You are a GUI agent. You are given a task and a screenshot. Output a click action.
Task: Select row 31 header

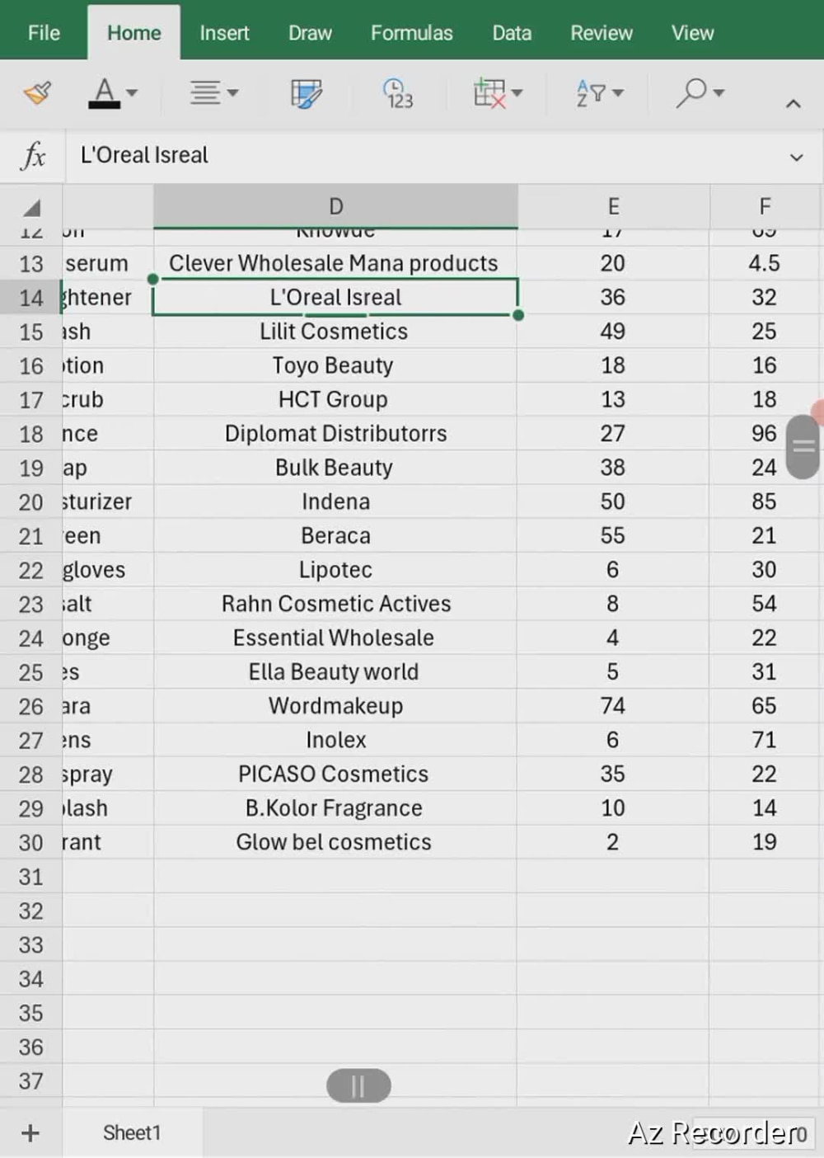pos(31,877)
